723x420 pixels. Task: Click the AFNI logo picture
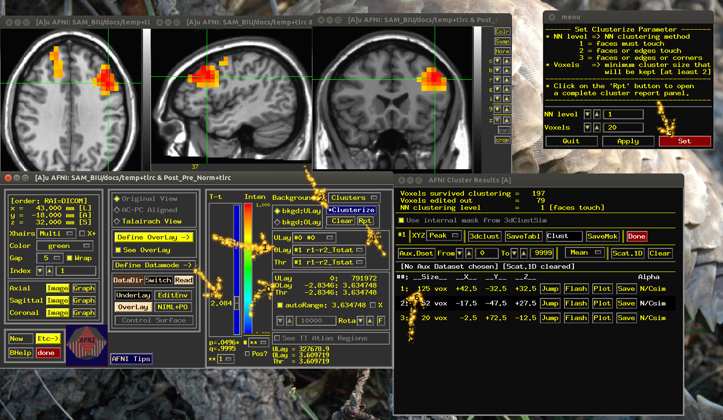[x=87, y=345]
